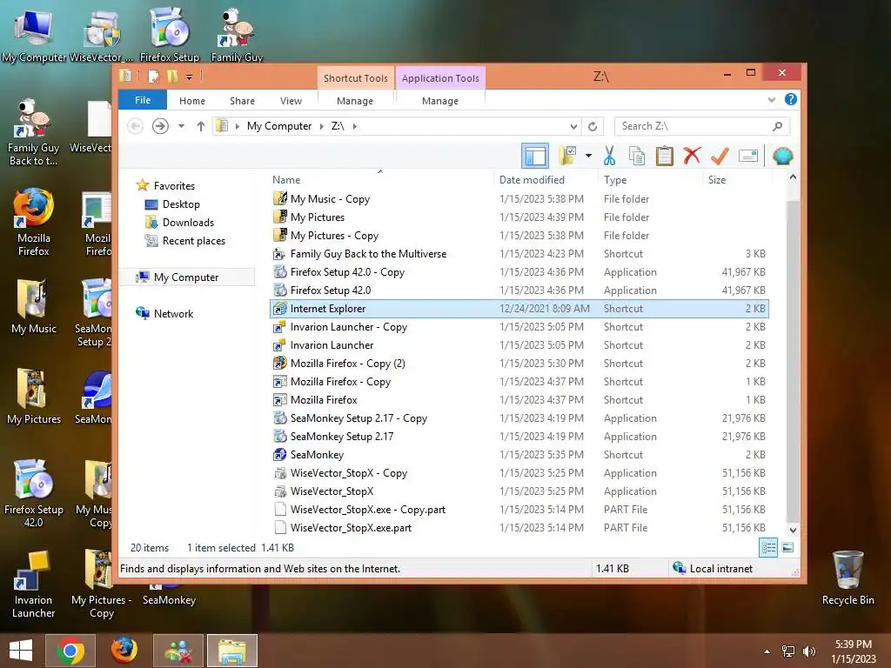Switch to the Share ribbon tab
This screenshot has width=891, height=668.
(242, 101)
